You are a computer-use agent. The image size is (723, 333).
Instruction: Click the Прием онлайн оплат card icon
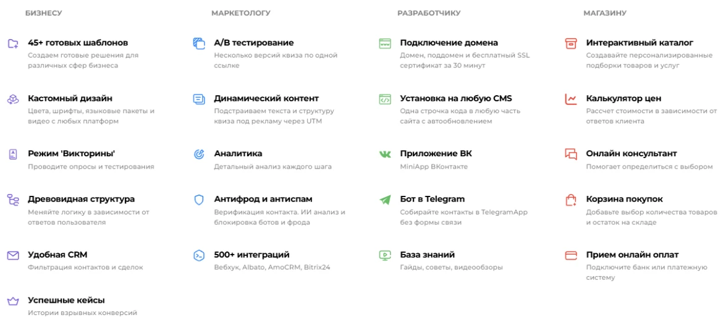tap(571, 255)
